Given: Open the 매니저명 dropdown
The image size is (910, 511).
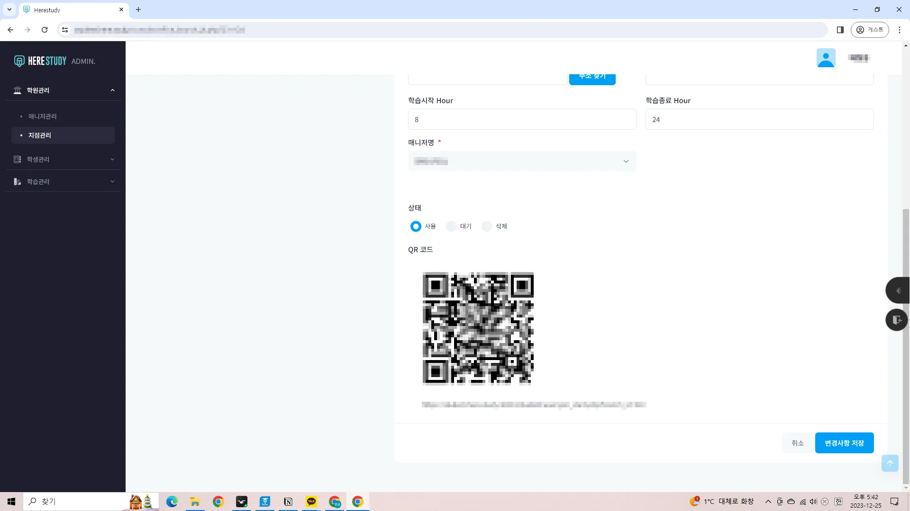Looking at the screenshot, I should tap(522, 161).
